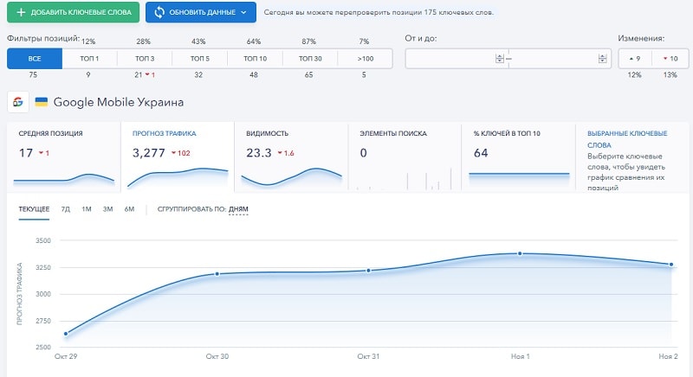
Task: Select the ТОП 30 filter
Action: pos(310,59)
